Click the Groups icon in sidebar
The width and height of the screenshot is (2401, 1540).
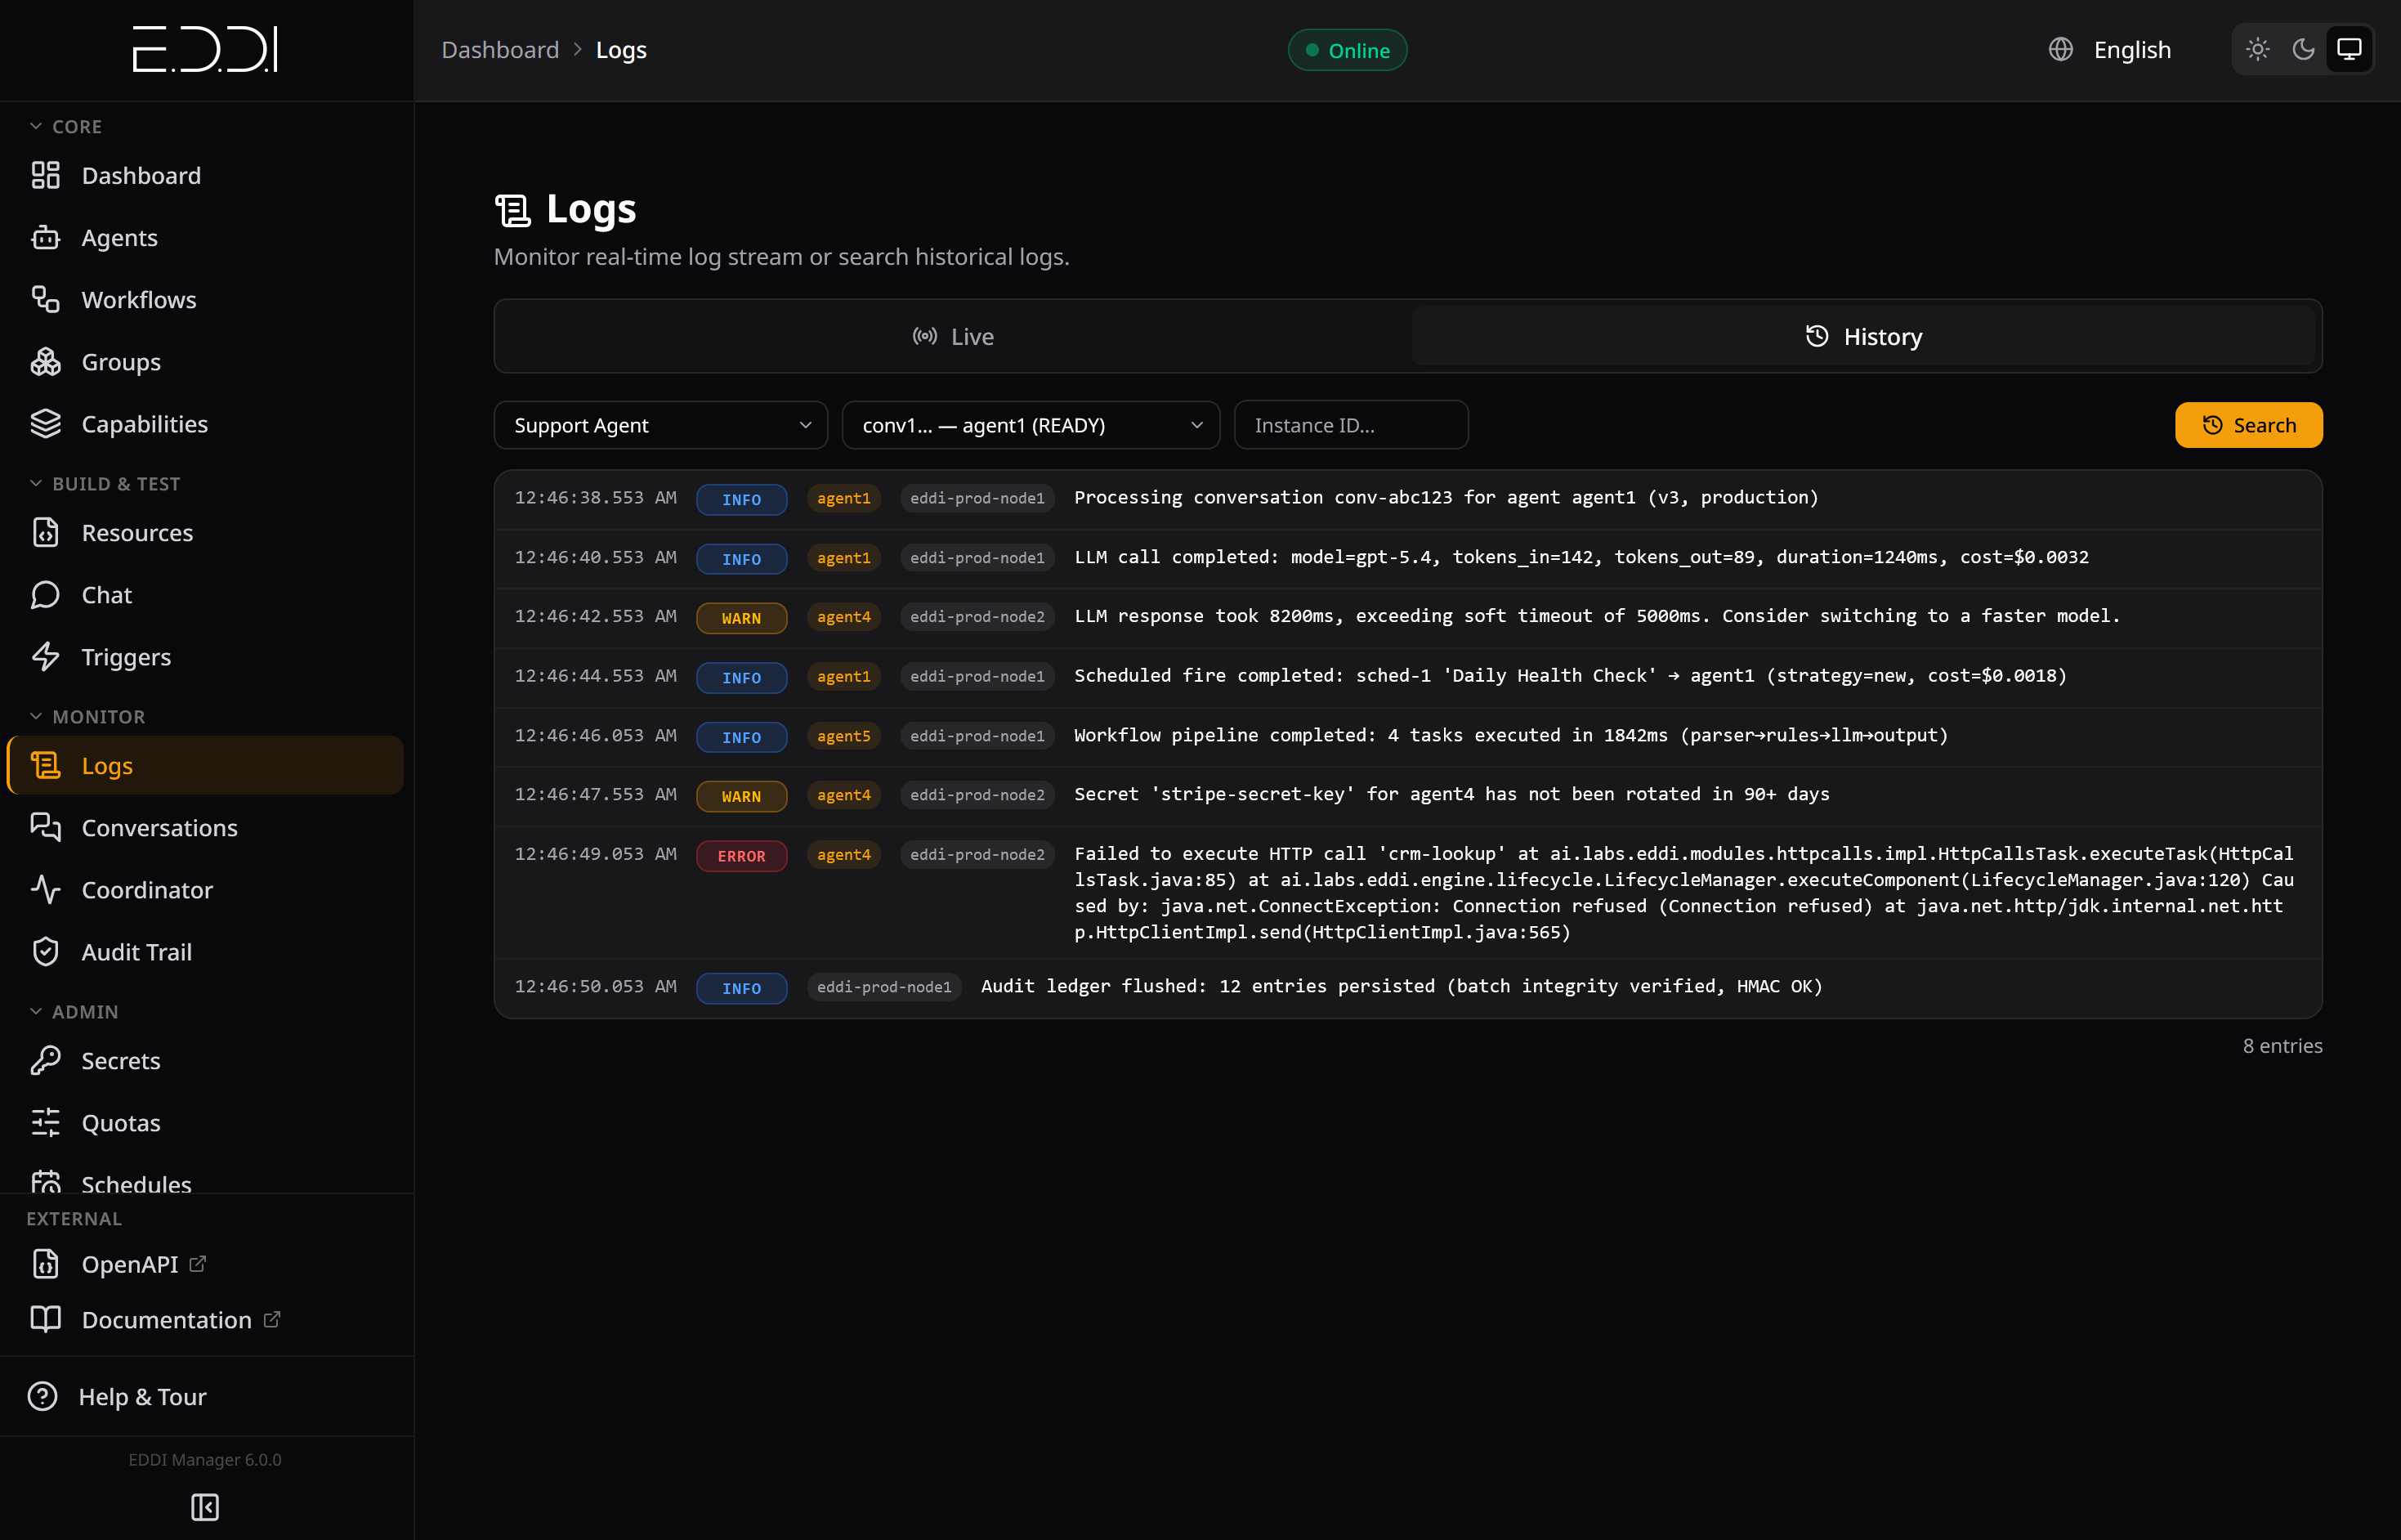[x=46, y=362]
